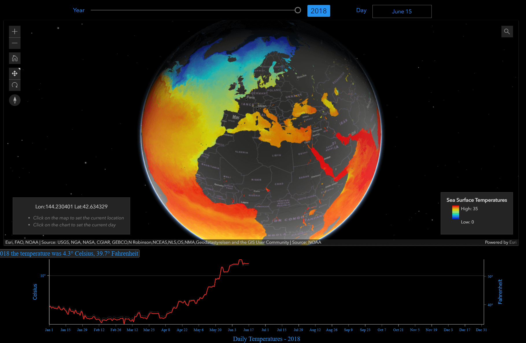Click the Lon/Lat coordinates readout
This screenshot has width=526, height=343.
click(71, 207)
